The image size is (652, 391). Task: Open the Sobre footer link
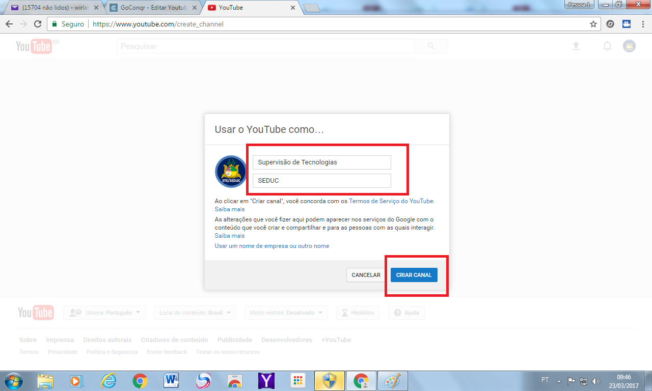[28, 340]
